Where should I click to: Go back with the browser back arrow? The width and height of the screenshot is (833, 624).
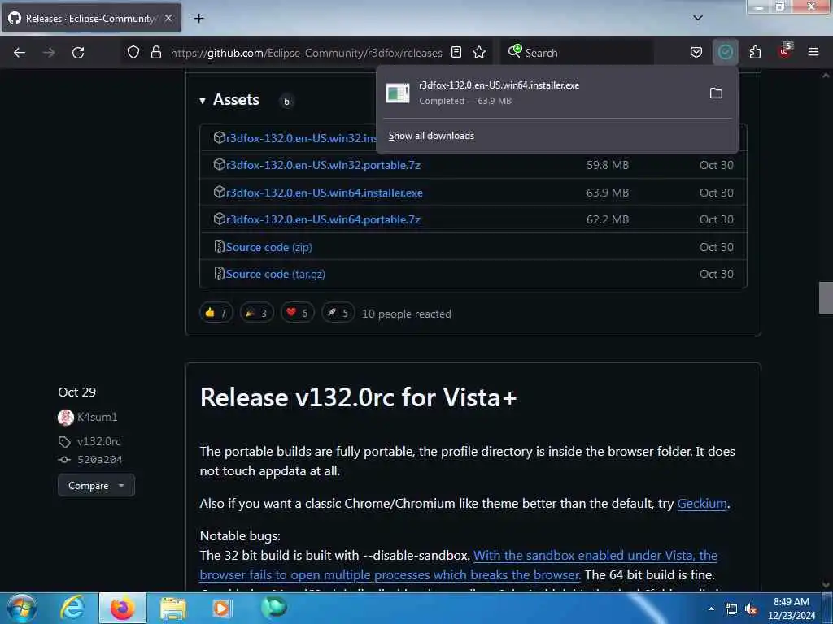coord(20,53)
